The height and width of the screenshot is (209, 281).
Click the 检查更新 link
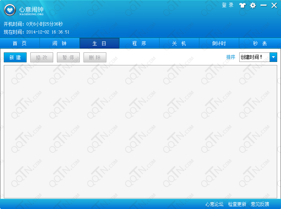(237, 204)
